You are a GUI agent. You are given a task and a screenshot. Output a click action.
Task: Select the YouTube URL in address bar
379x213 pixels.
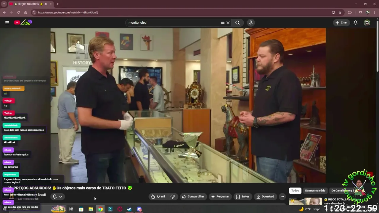[x=68, y=12]
